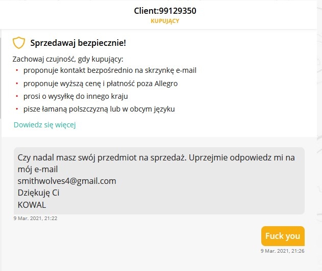Click the red bullet before "prosi o wysyłkę"

pos(17,96)
